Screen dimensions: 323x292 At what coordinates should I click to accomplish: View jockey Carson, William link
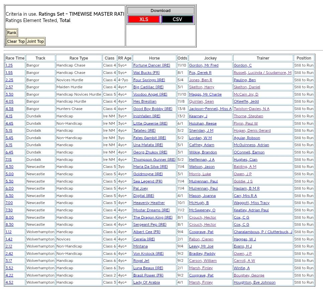point(203,261)
